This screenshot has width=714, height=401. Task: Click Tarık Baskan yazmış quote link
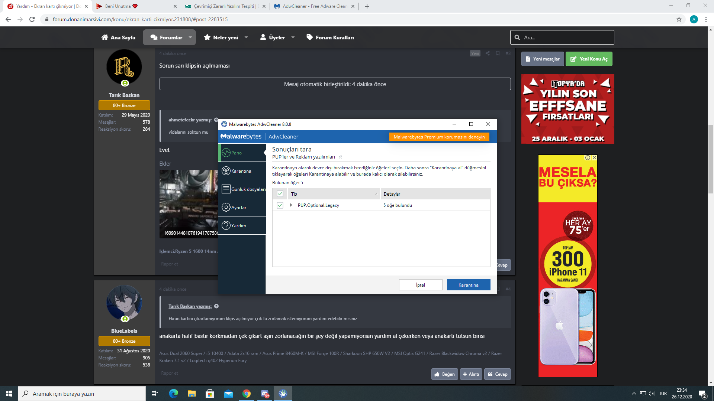190,306
